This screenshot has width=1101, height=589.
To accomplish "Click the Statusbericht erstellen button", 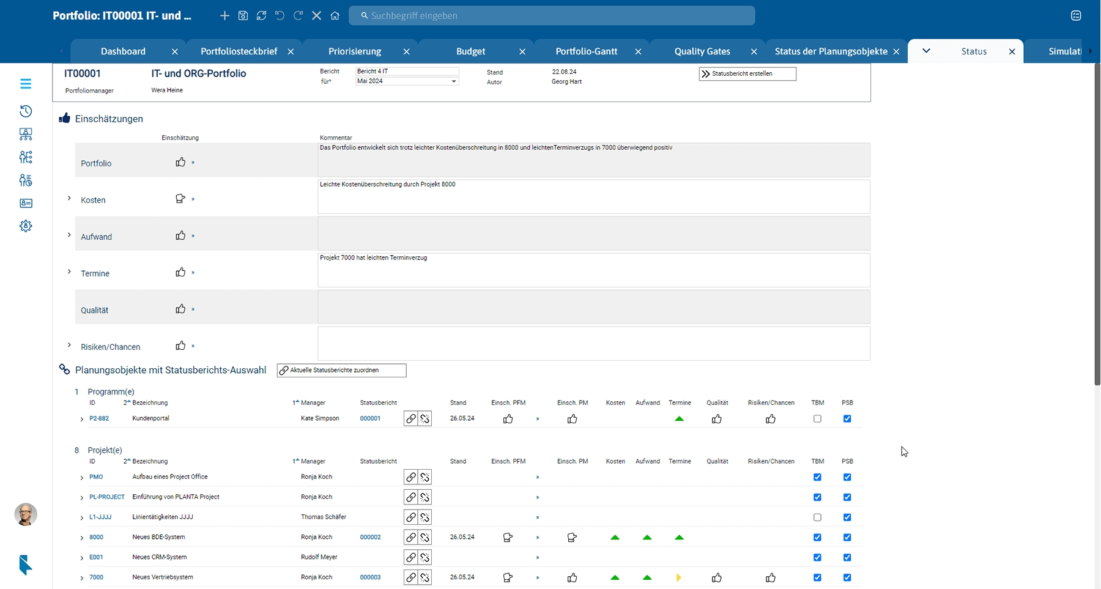I will point(747,74).
